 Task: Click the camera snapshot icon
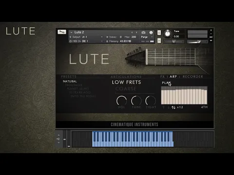pyautogui.click(x=143, y=33)
